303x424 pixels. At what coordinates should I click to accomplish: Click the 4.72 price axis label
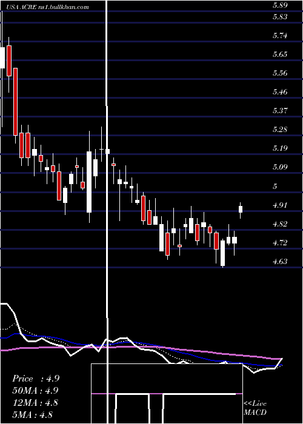pyautogui.click(x=280, y=242)
